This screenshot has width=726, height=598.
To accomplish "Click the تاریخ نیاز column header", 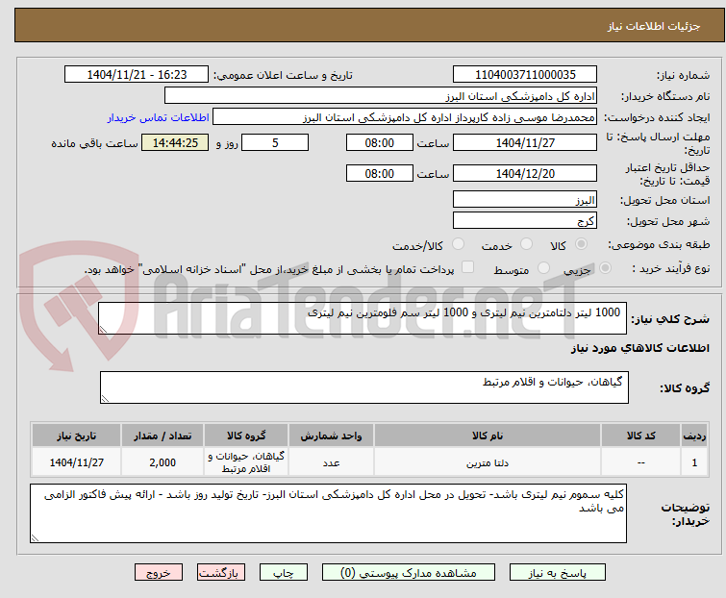I will click(76, 436).
